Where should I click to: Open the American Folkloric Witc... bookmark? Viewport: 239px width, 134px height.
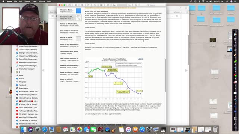pos(27,63)
